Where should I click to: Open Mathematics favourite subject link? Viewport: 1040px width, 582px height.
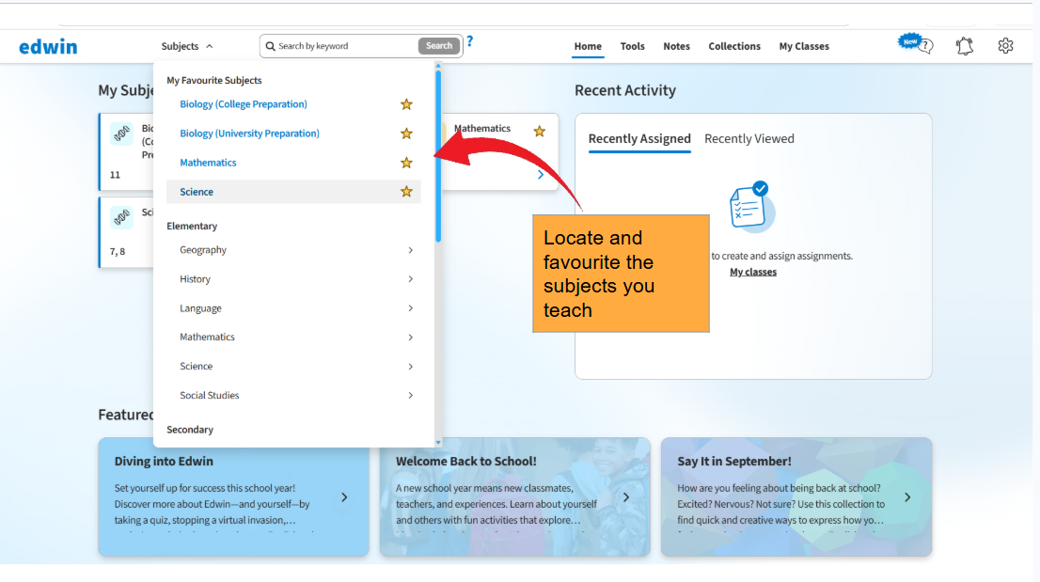pyautogui.click(x=208, y=163)
